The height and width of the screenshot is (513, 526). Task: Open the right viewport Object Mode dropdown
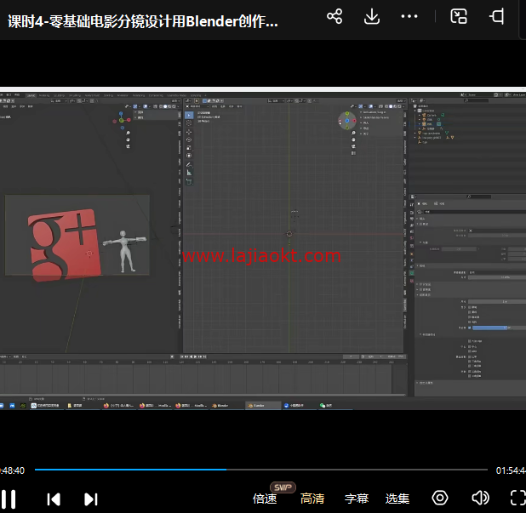coord(197,106)
